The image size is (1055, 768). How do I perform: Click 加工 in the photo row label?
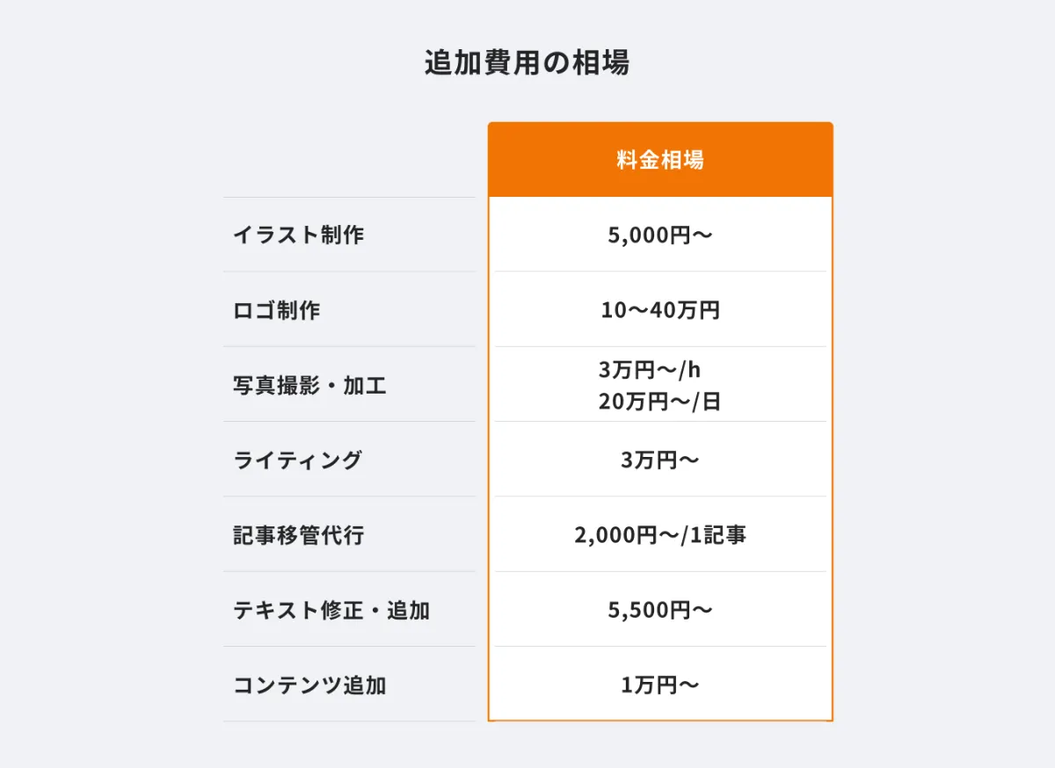tap(365, 386)
